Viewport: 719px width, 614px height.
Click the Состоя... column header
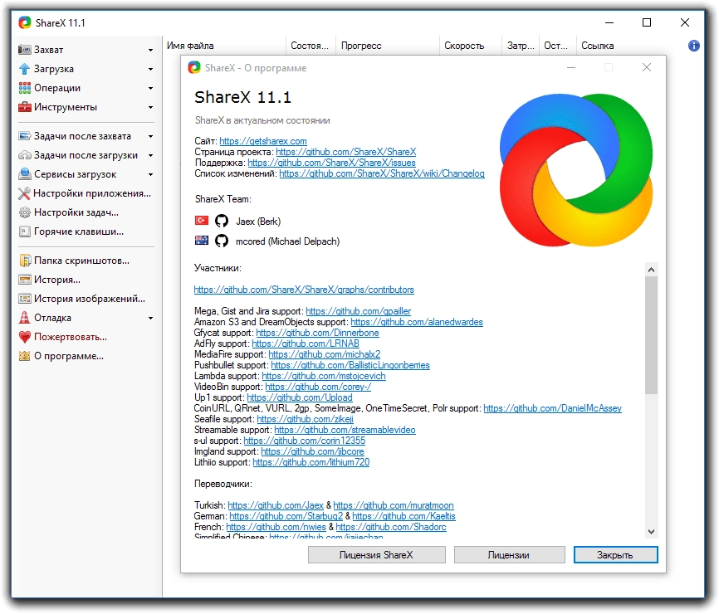311,46
